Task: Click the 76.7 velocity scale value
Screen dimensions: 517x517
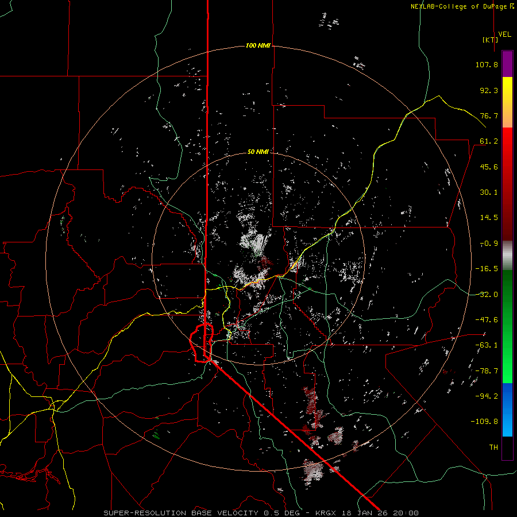Action: 489,115
